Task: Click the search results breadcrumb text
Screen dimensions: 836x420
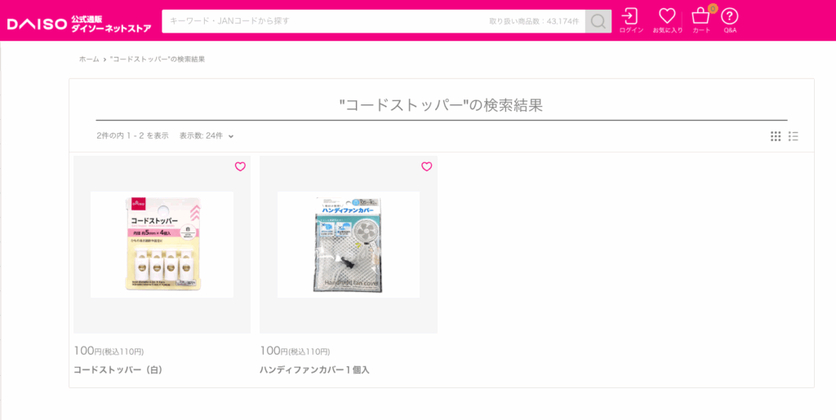Action: tap(158, 59)
